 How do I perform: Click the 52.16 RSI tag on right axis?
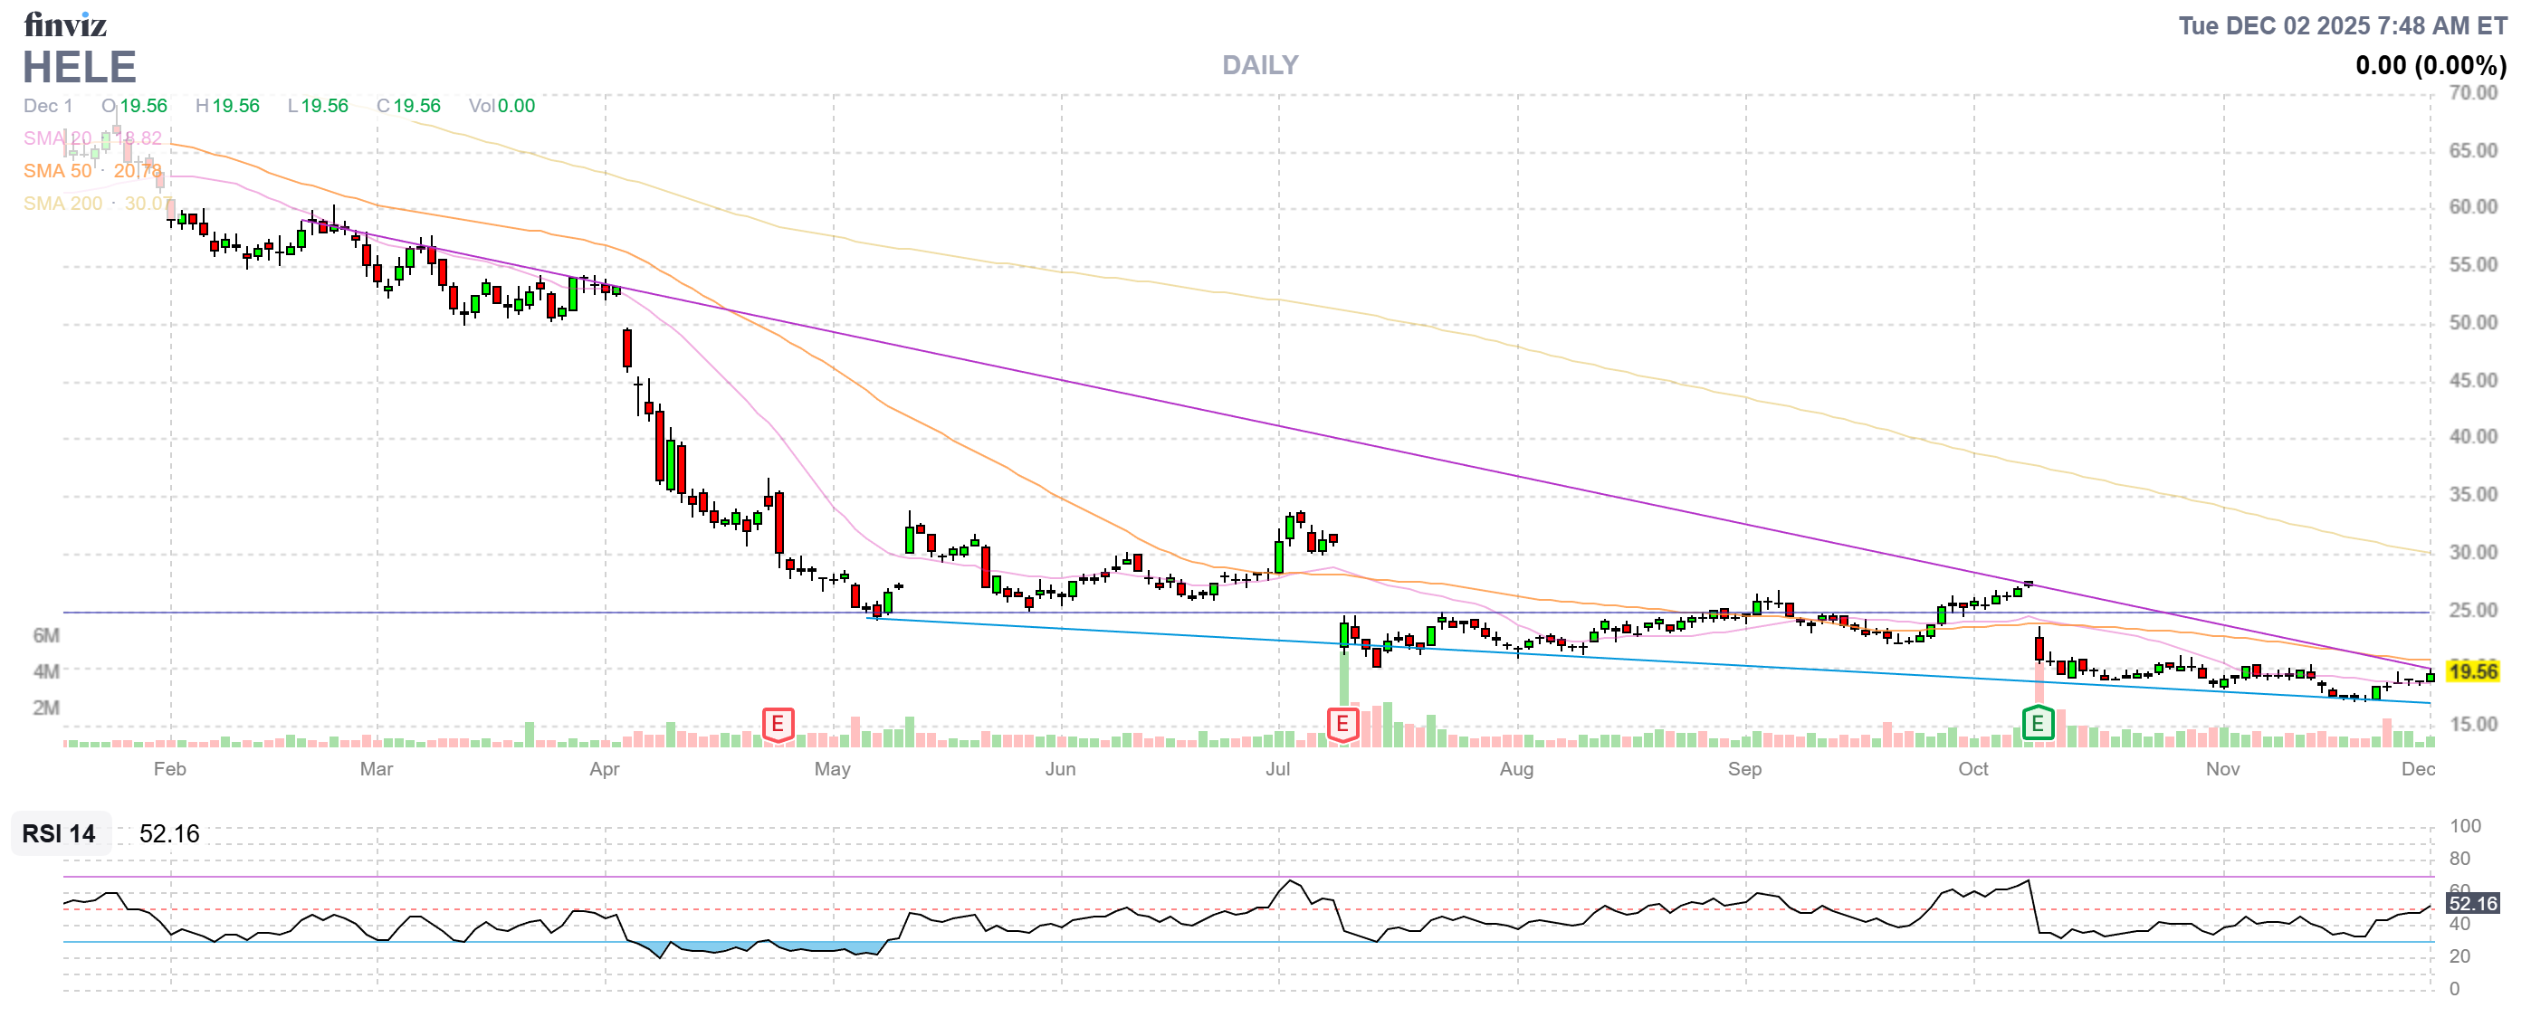(x=2472, y=903)
